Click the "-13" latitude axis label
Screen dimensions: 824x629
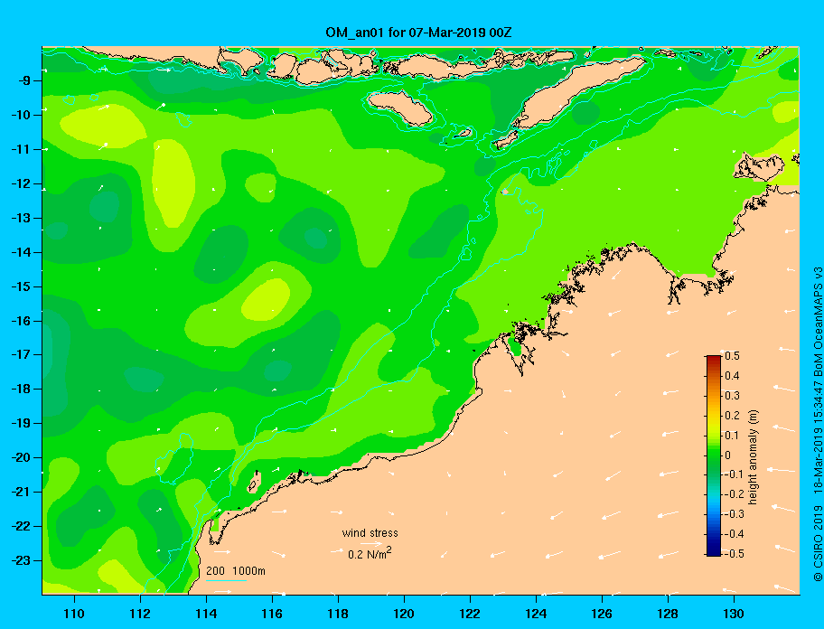[21, 218]
